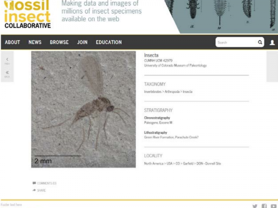
Task: Open the Browse menu
Action: 59,42
